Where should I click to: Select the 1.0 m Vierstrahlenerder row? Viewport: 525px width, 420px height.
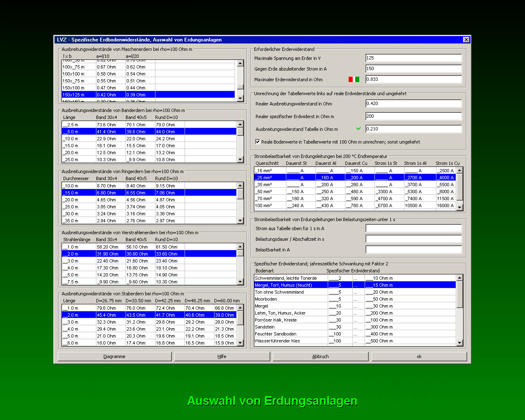149,247
